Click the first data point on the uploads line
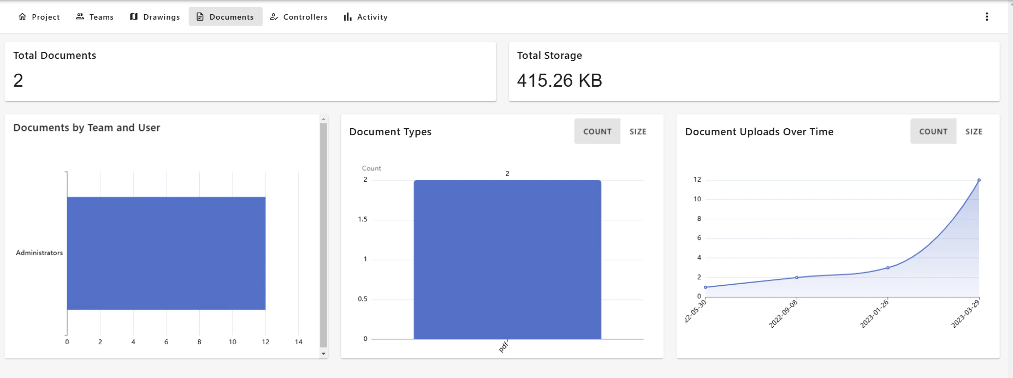 coord(706,287)
